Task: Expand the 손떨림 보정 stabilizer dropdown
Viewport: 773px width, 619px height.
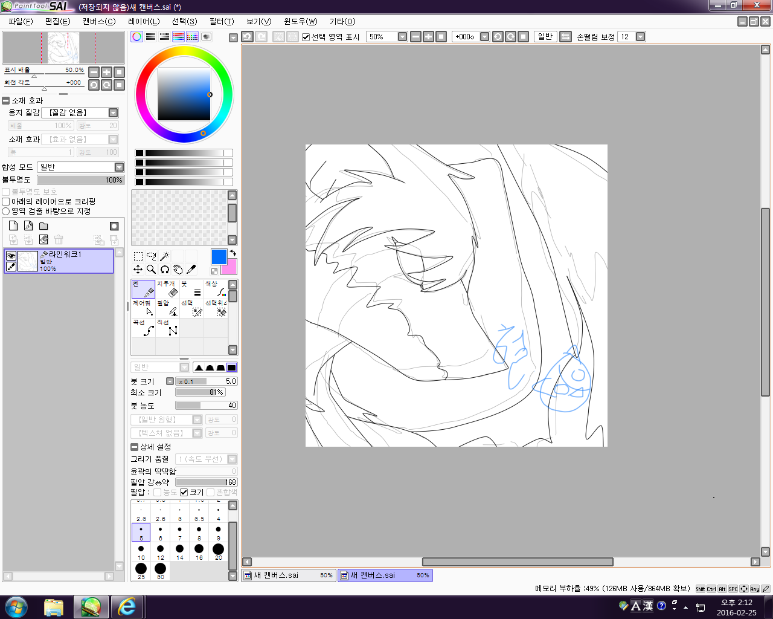Action: (641, 37)
